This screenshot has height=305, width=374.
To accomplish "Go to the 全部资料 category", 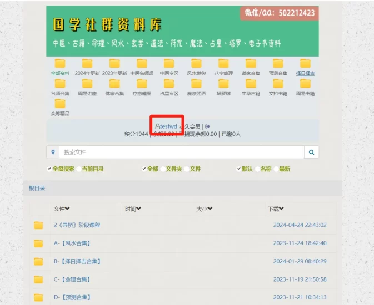I will [x=59, y=73].
